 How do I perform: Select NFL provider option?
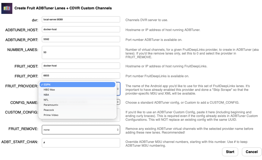(x=77, y=100)
